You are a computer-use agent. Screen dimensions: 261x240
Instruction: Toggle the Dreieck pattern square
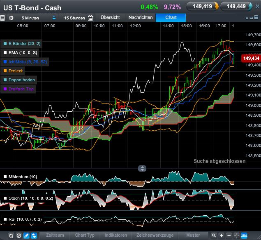click(5, 71)
